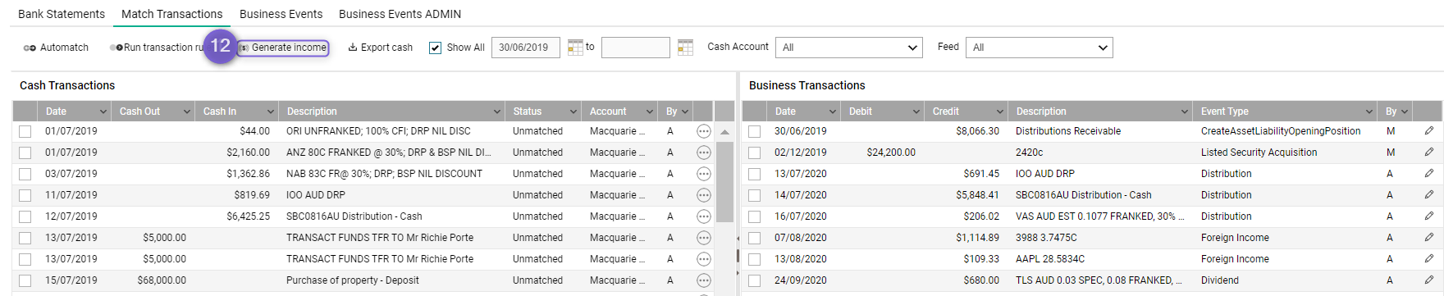Click the Automatch chain-link icon
Viewport: 1444px width, 296px height.
click(x=30, y=48)
